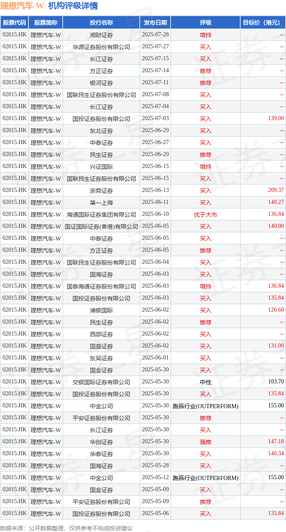The width and height of the screenshot is (286, 532).
Task: Select the 西部证券 broker cell
Action: (101, 334)
